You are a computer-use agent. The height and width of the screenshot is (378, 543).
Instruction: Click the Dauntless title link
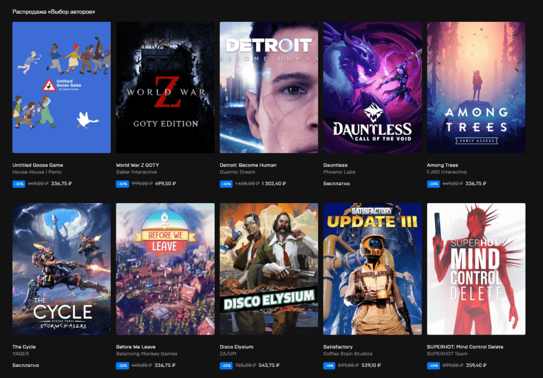pyautogui.click(x=335, y=165)
